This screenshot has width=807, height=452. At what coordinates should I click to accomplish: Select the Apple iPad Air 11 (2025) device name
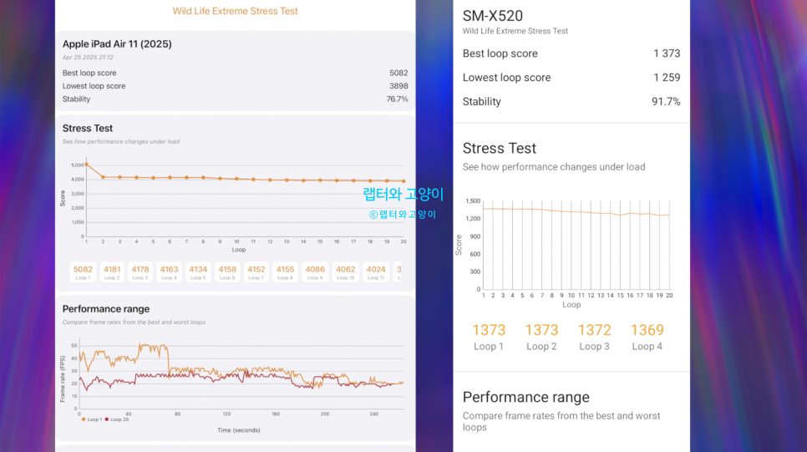tap(117, 44)
